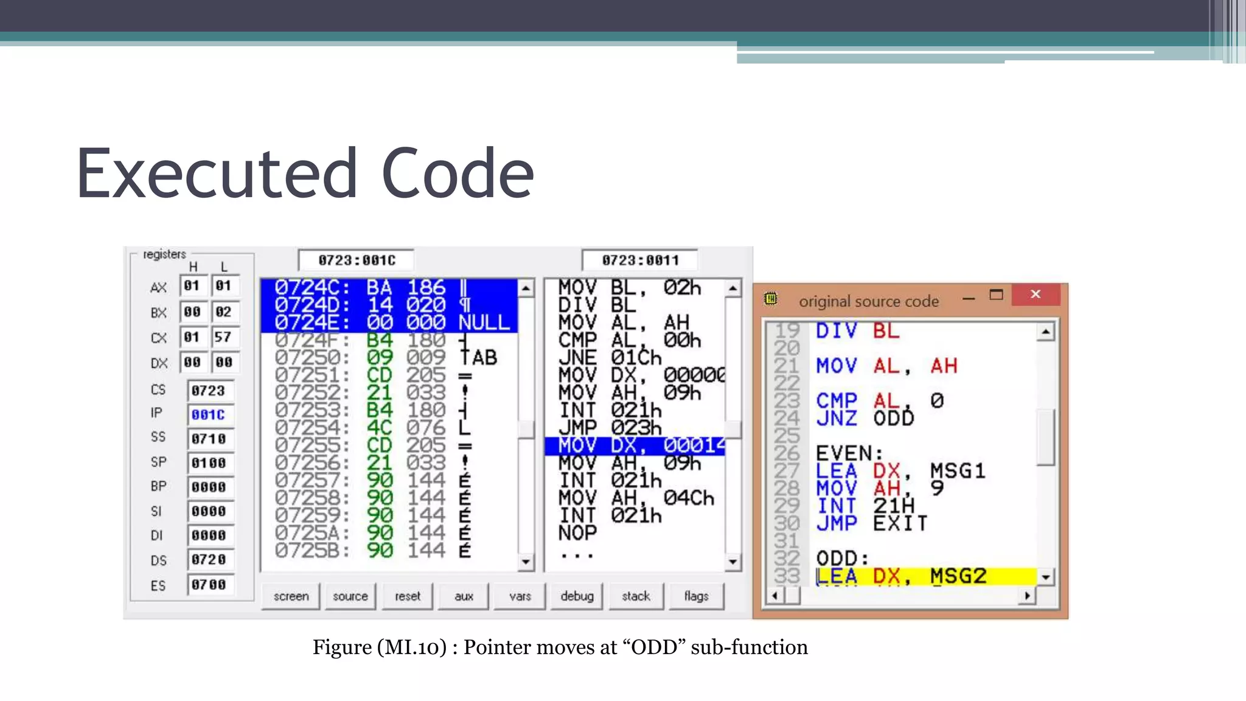Viewport: 1246px width, 701px height.
Task: Click the AX high byte register field
Action: click(x=193, y=286)
